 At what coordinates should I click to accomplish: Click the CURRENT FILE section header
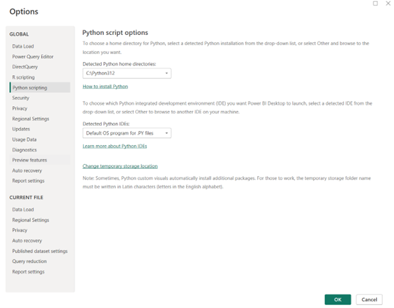click(x=26, y=198)
